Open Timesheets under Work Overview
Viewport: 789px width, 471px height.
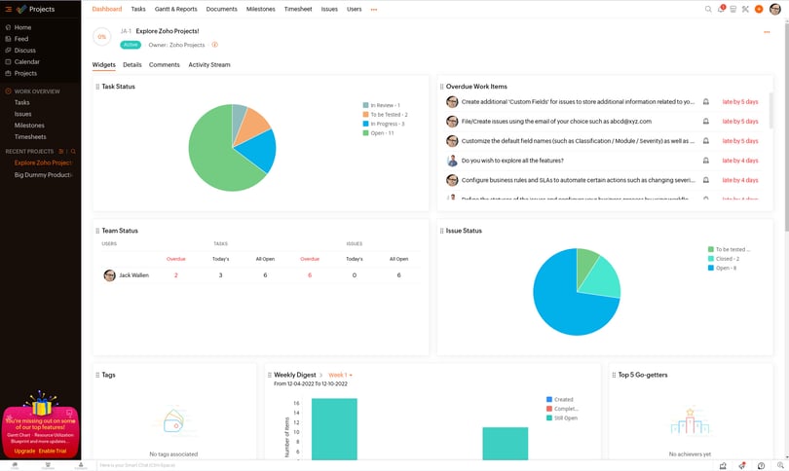point(30,136)
